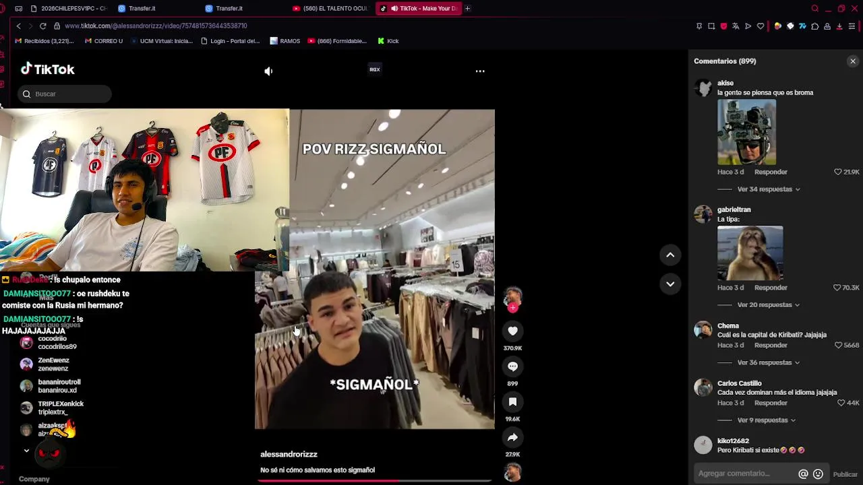Like akiso's comment heart
Viewport: 863px width, 485px height.
[838, 172]
